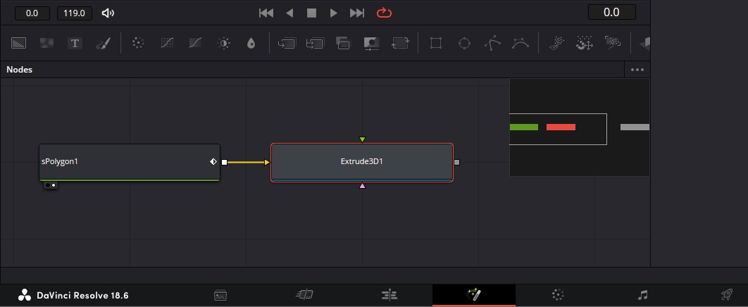Screen dimensions: 748x307
Task: Add an Ellipse mask node
Action: [x=464, y=44]
